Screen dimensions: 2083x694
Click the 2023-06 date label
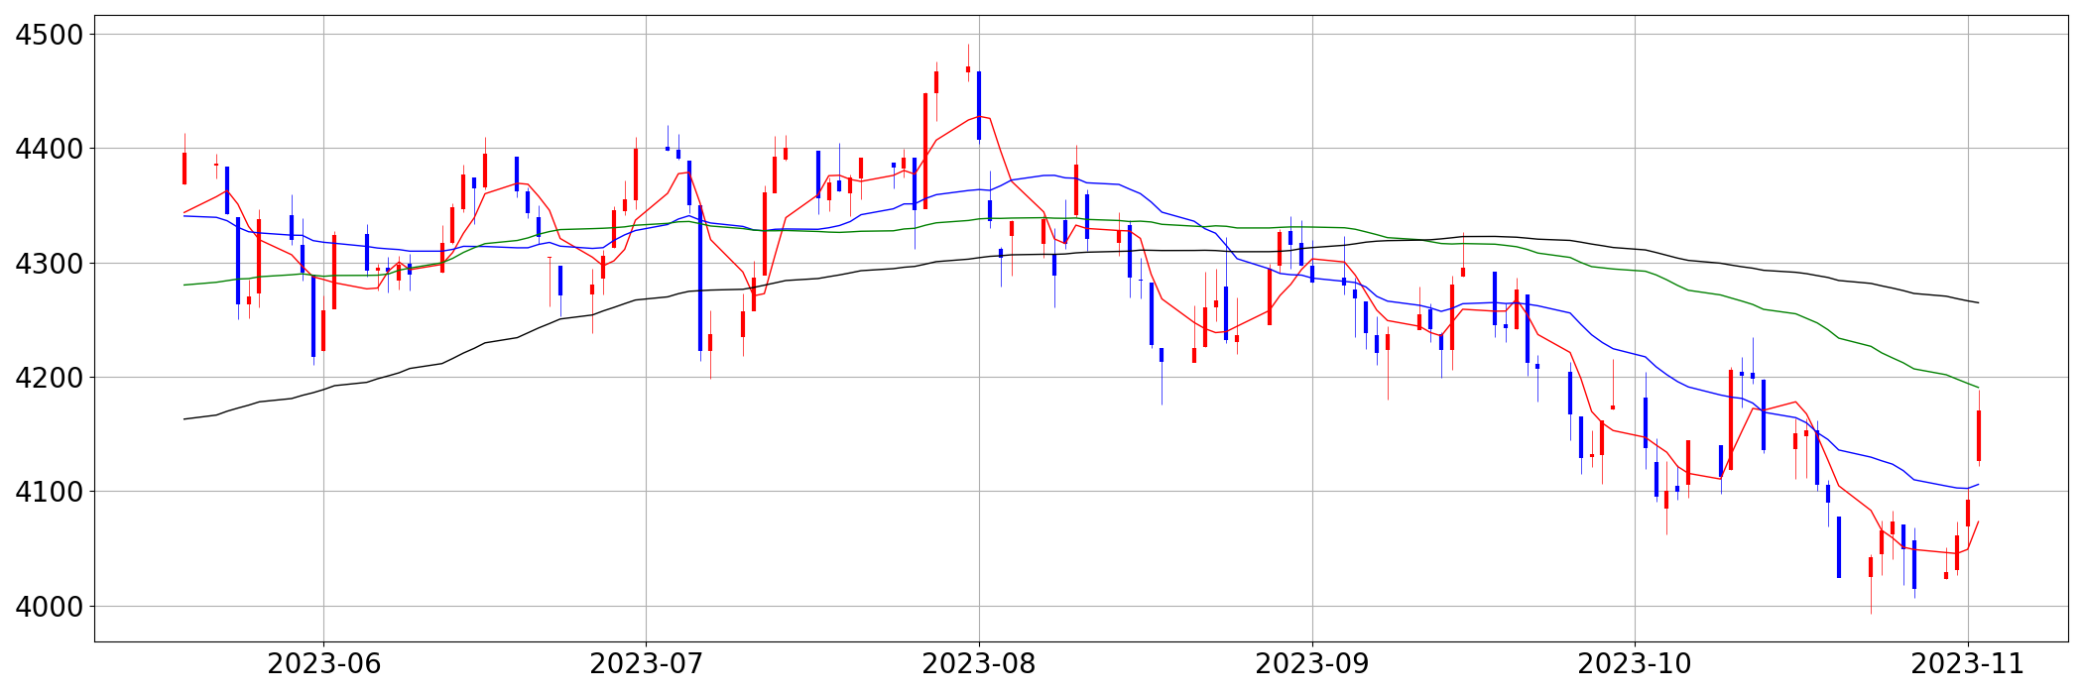(324, 664)
